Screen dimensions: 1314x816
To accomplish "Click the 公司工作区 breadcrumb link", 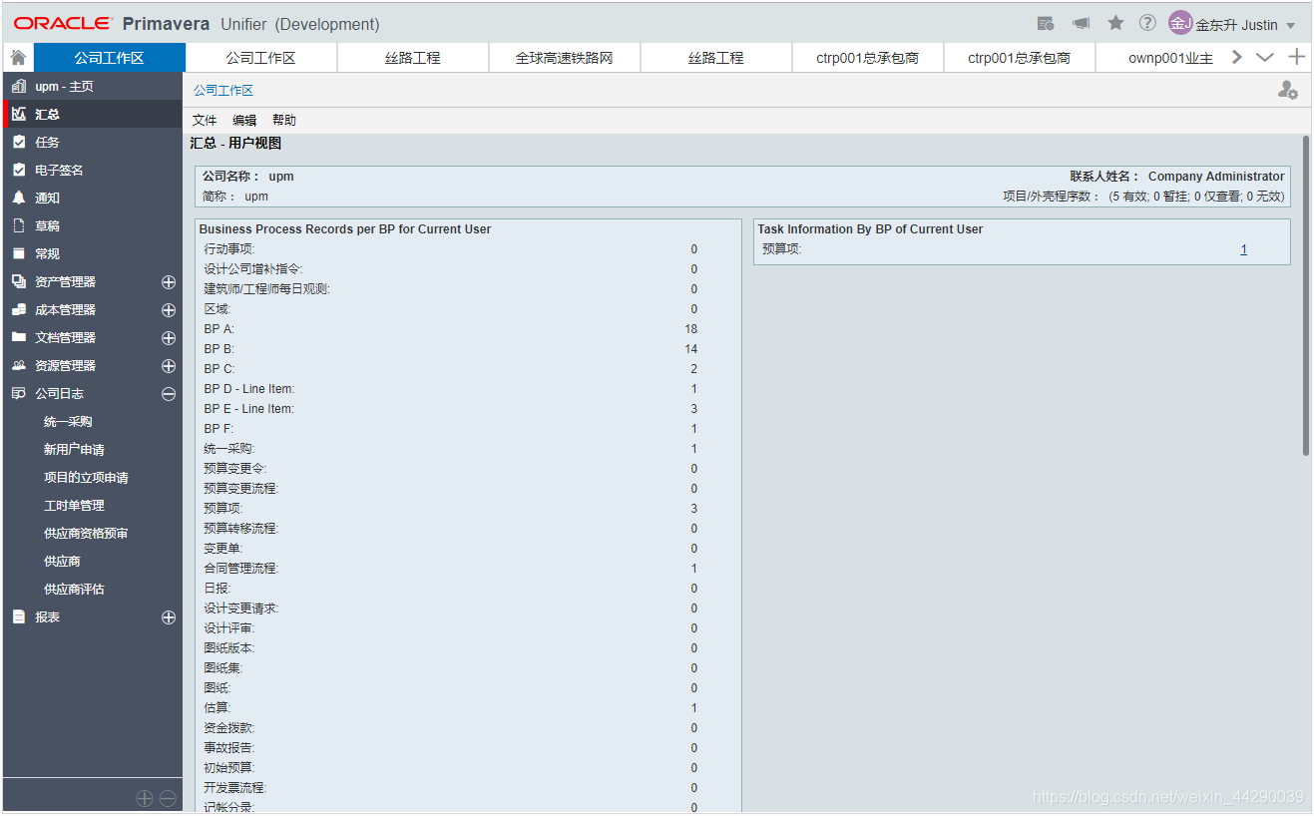I will (x=223, y=91).
